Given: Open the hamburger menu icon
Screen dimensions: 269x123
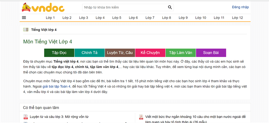Looking at the screenshot, I should 24,18.
